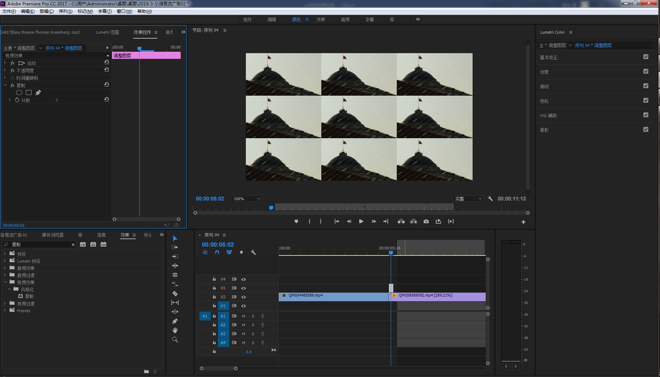Viewport: 660px width, 377px height.
Task: Click Lift button in program monitor
Action: [x=401, y=221]
